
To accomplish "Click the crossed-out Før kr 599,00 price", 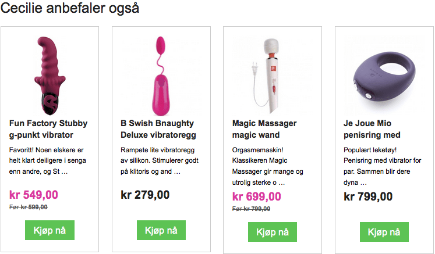I will pyautogui.click(x=29, y=207).
